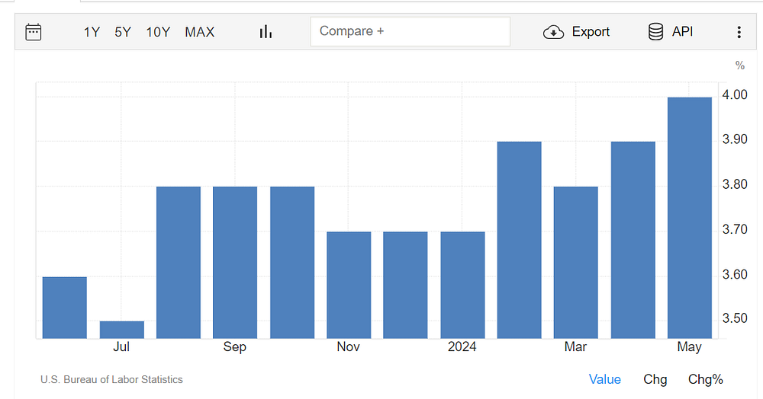Click the Nov x-axis label
Image resolution: width=763 pixels, height=399 pixels.
click(349, 346)
